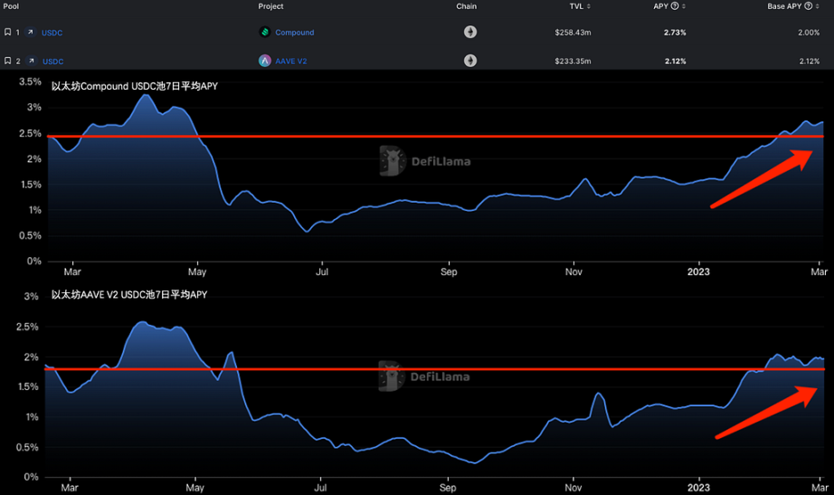Show APY column help tooltip icon

[675, 5]
